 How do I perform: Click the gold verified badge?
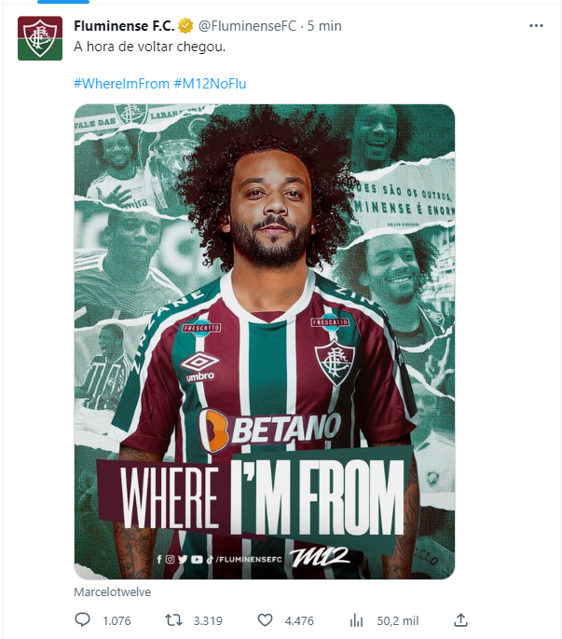185,26
